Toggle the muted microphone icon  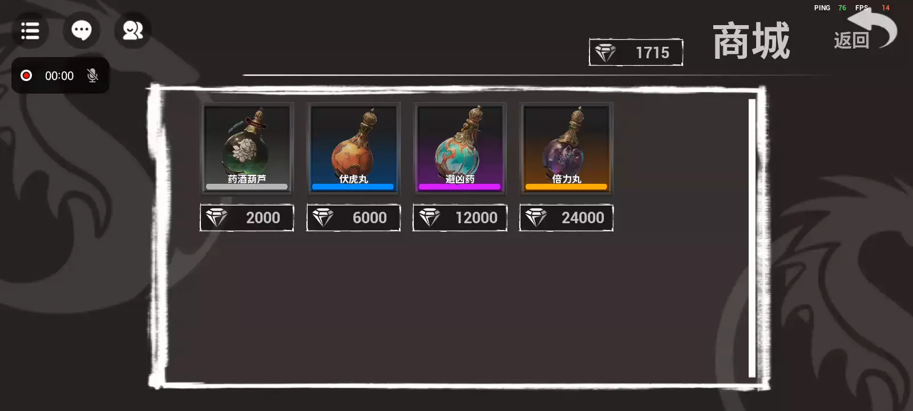(x=92, y=75)
